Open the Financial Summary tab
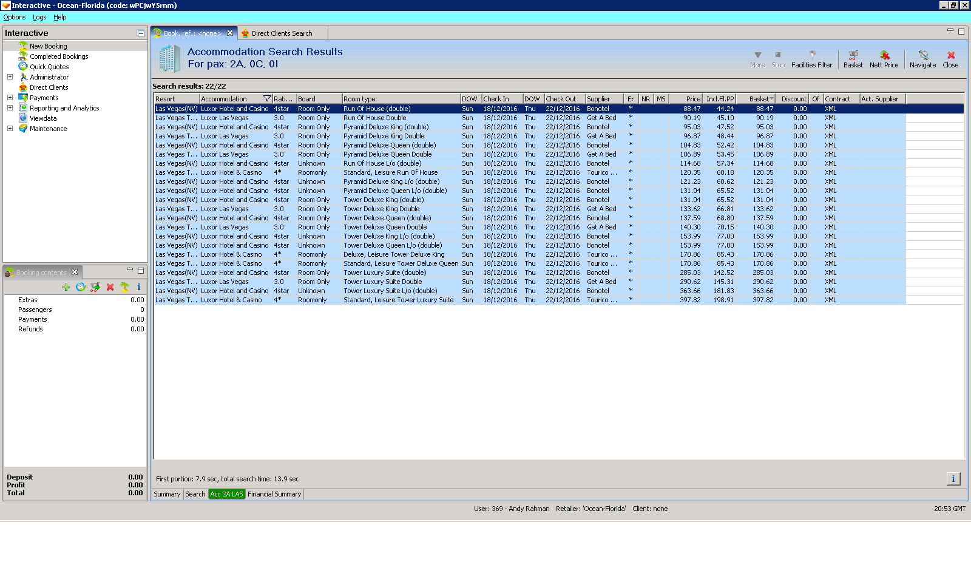Screen dimensions: 971x562 pos(274,494)
